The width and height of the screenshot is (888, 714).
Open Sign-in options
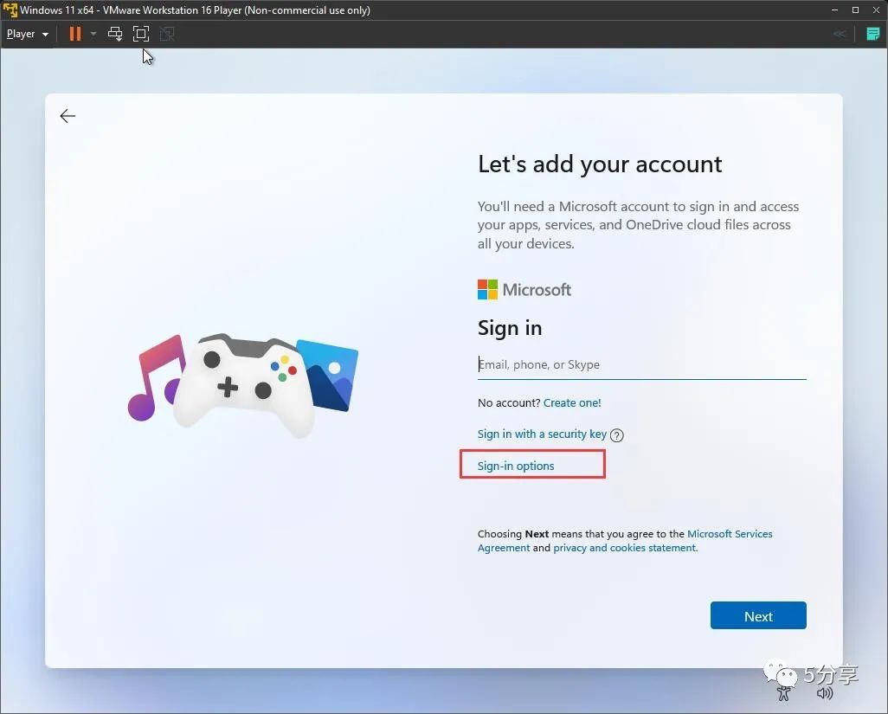point(516,466)
